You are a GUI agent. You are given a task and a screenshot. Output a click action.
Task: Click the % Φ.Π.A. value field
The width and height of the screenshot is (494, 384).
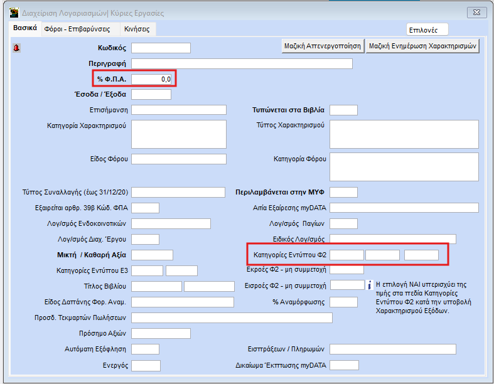click(x=151, y=79)
